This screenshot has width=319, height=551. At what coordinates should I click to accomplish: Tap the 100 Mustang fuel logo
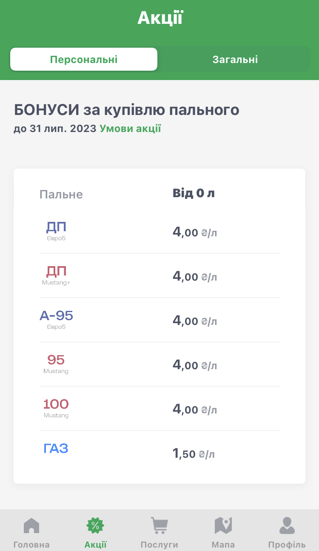(56, 408)
